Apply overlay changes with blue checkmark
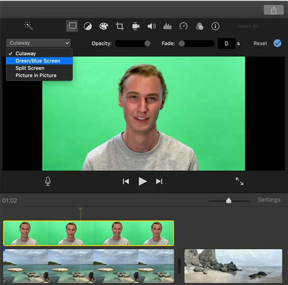 277,43
